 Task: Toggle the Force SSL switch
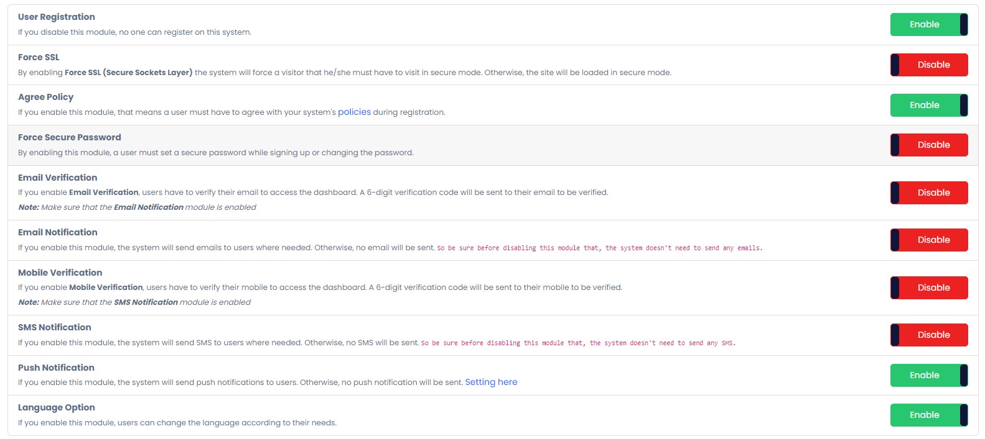point(928,65)
